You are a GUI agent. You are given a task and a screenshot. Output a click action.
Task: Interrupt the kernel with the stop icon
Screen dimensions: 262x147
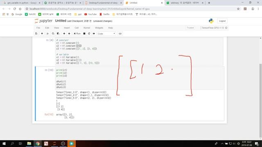[84, 33]
